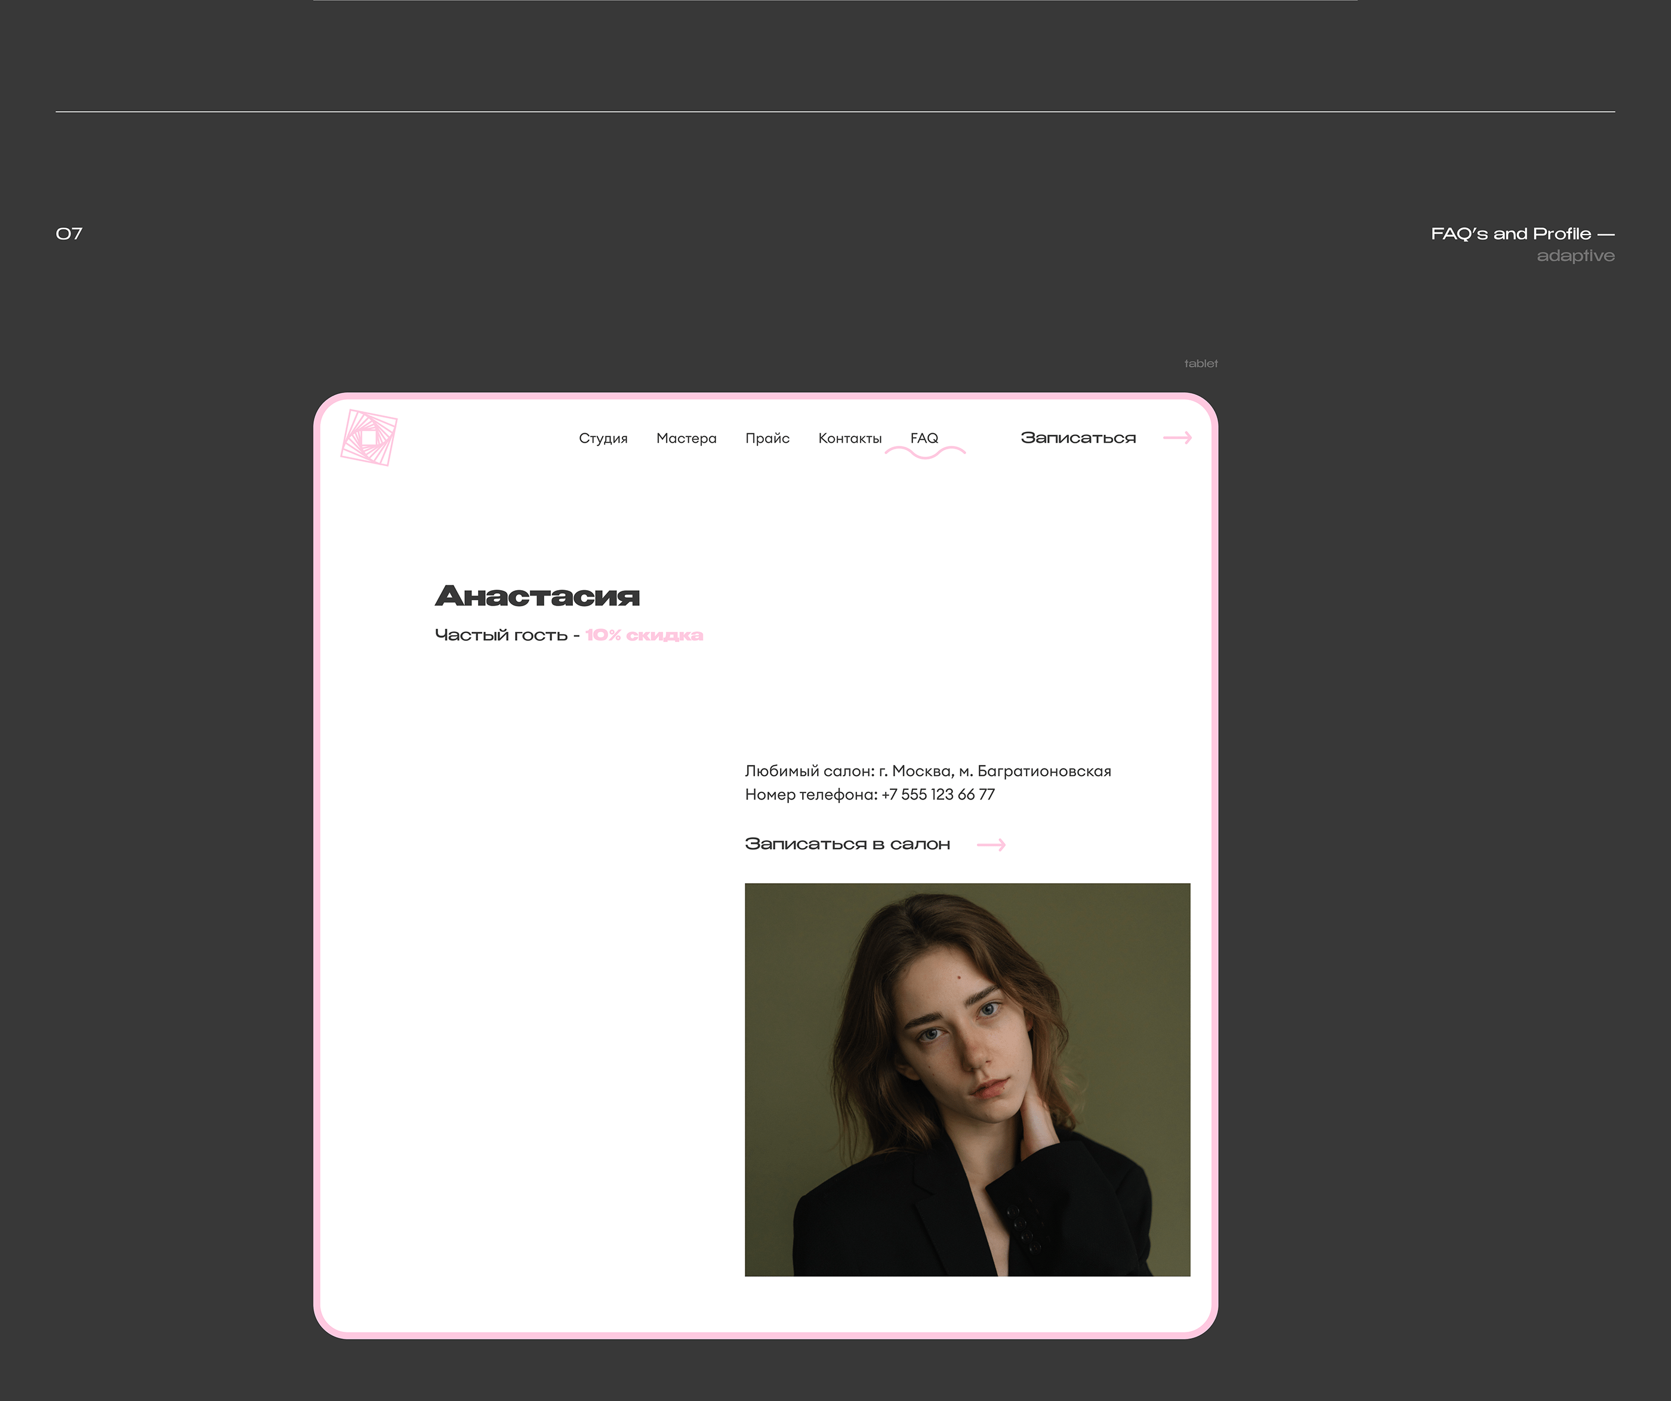Click the Любимый салон address line
1671x1401 pixels.
click(927, 771)
